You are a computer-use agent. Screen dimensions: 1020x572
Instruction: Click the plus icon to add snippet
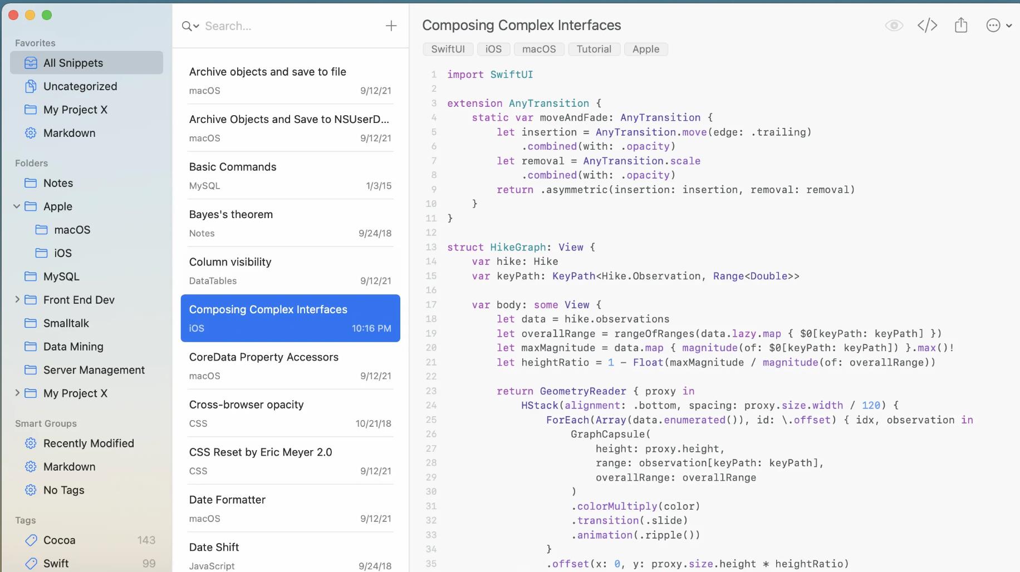(x=391, y=26)
